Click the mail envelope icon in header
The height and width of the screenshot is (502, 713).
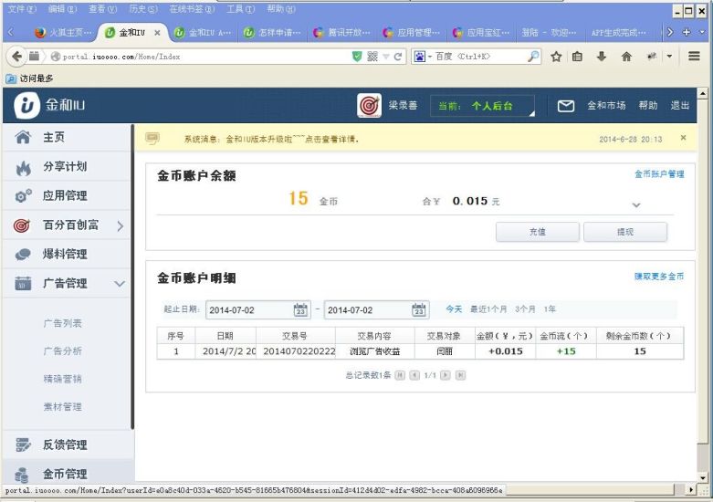566,106
